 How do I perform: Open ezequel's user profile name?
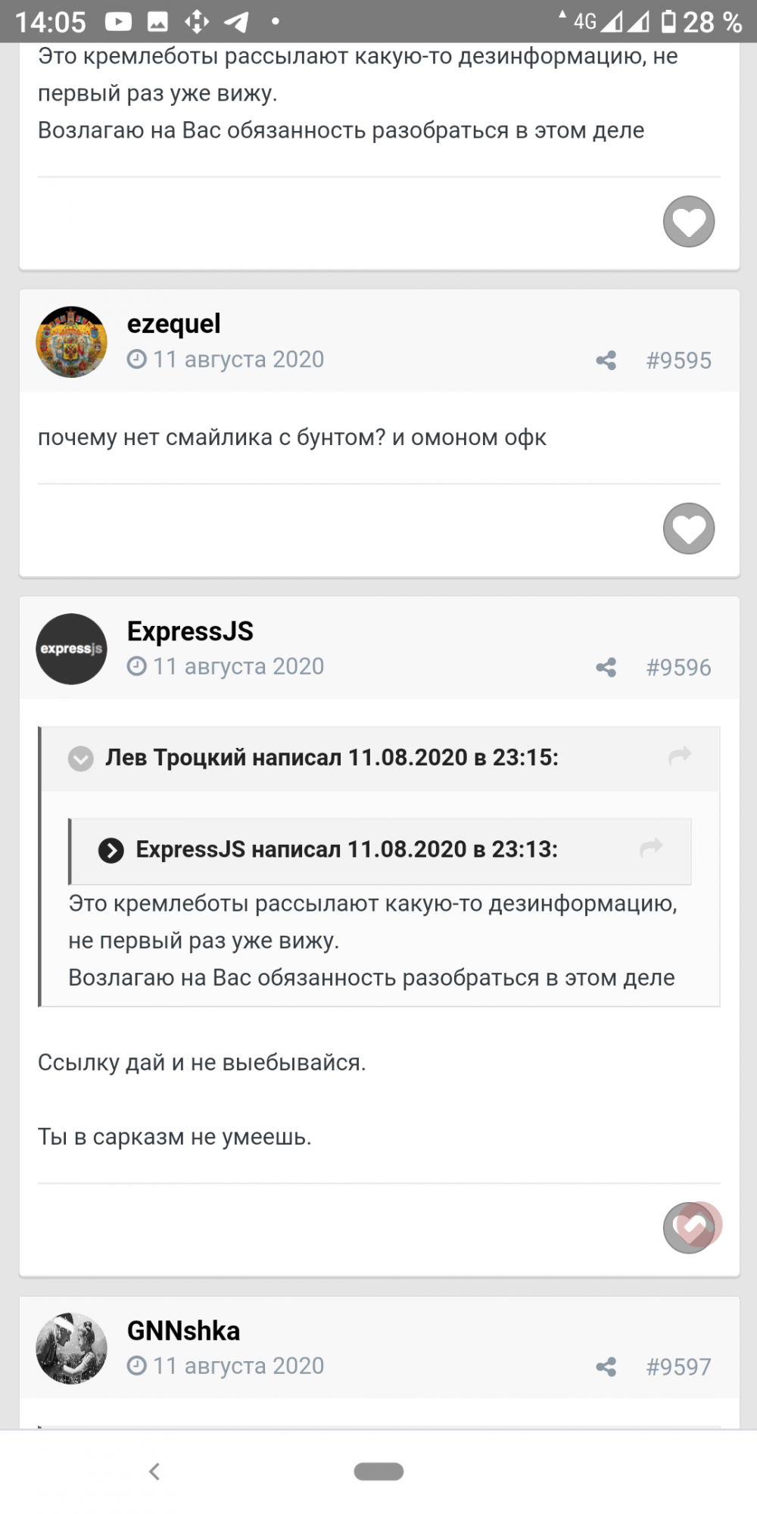click(x=174, y=324)
